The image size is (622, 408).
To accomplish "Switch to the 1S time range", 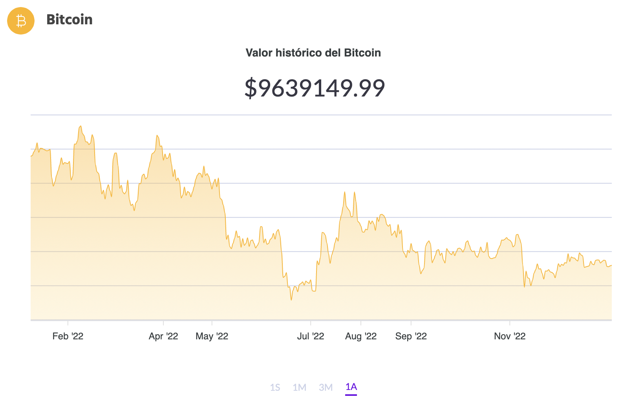I will (276, 387).
